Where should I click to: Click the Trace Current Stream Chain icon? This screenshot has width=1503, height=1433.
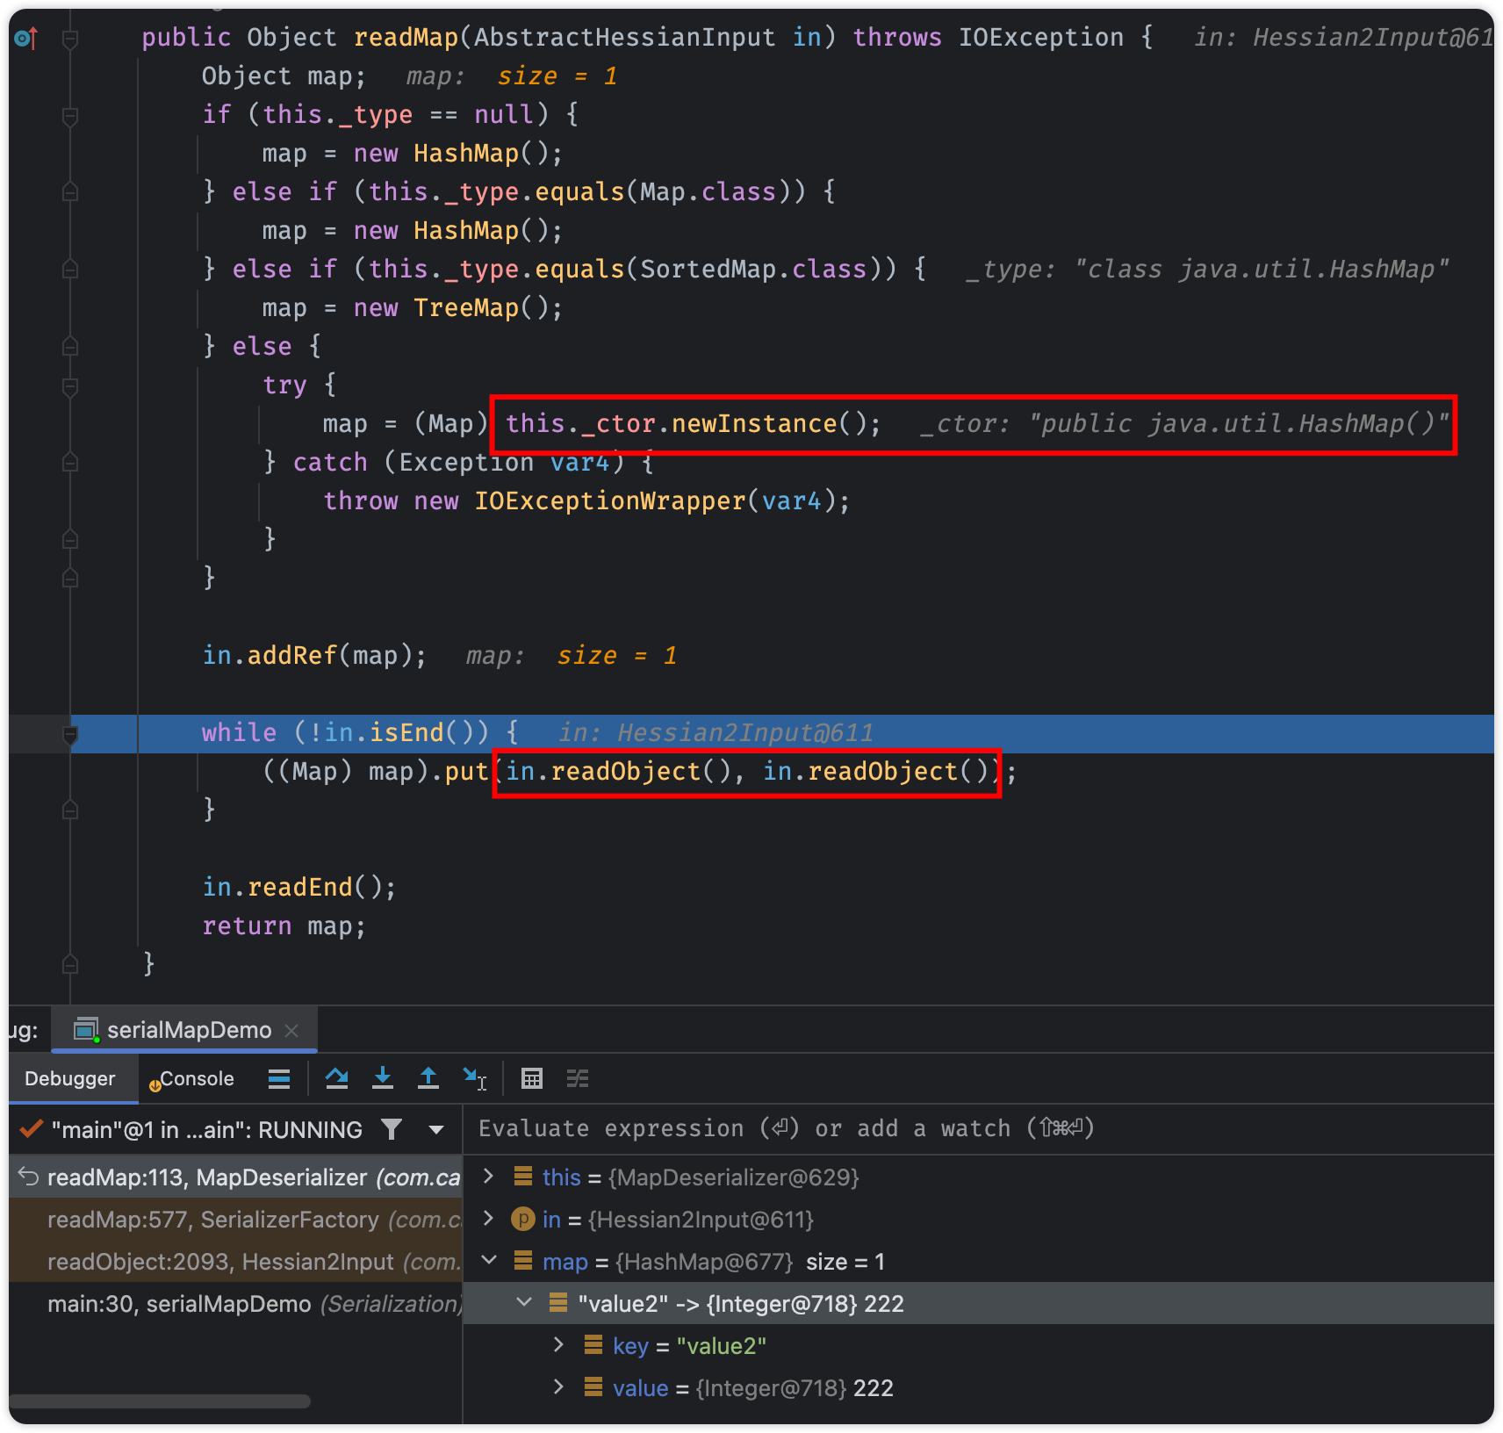coord(578,1078)
